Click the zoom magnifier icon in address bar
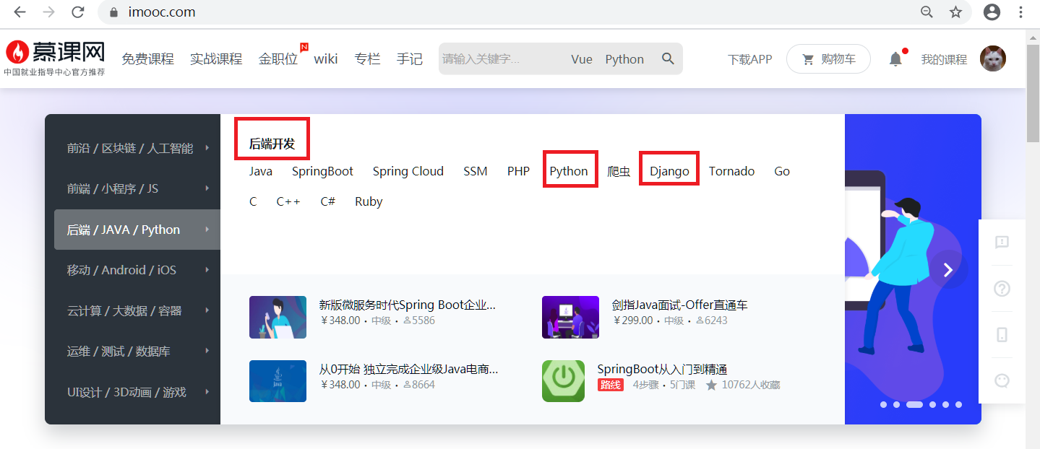This screenshot has height=449, width=1040. click(927, 12)
